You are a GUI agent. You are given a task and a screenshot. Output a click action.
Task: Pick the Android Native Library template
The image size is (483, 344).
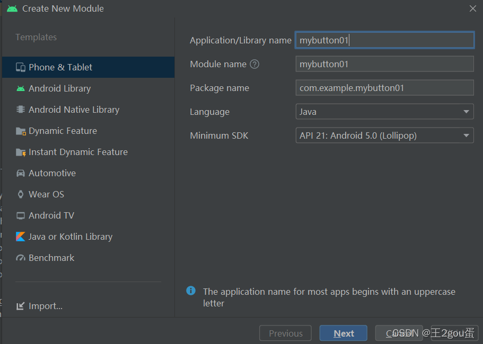click(88, 110)
